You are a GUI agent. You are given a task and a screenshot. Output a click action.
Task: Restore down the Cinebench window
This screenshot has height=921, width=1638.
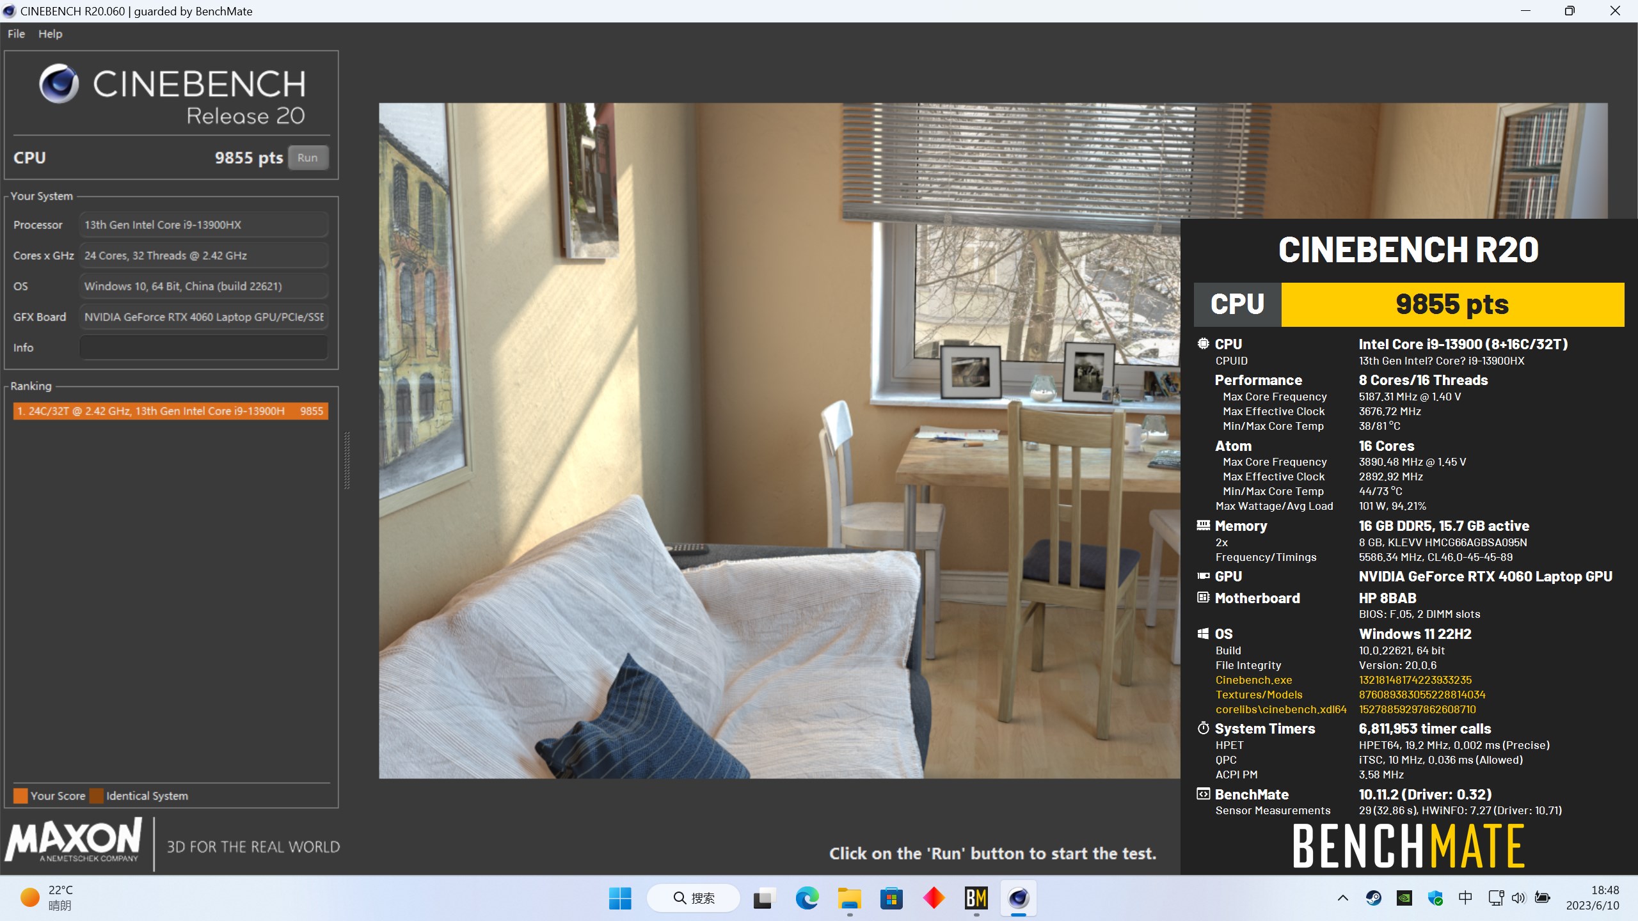[x=1570, y=11]
